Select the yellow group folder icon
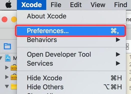Viewport: 131px width, 94px height. coord(14,87)
